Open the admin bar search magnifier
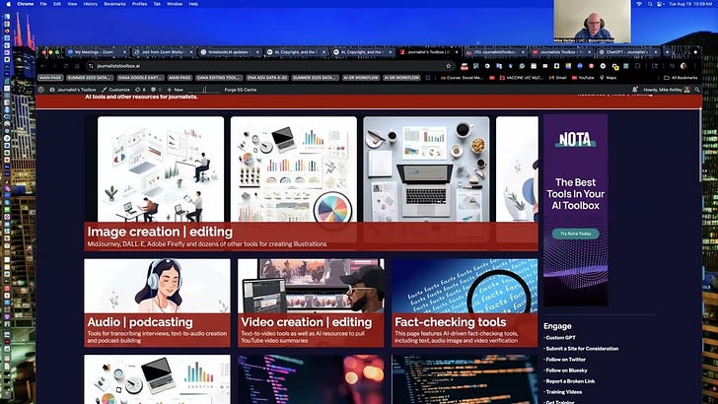 click(697, 90)
